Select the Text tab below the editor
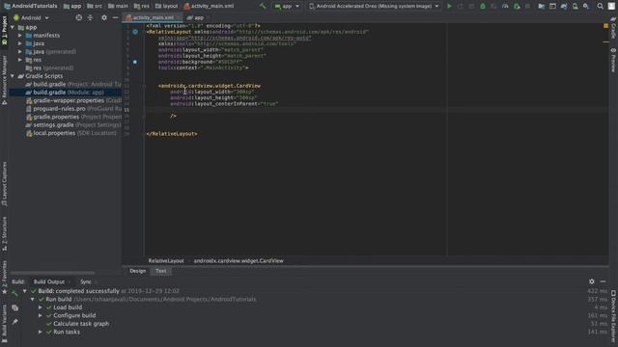 coord(161,271)
